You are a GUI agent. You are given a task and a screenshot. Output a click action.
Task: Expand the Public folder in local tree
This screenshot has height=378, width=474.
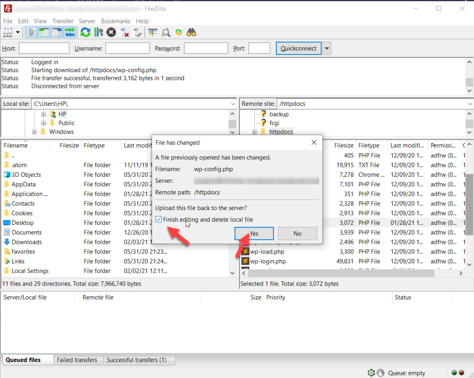point(44,123)
